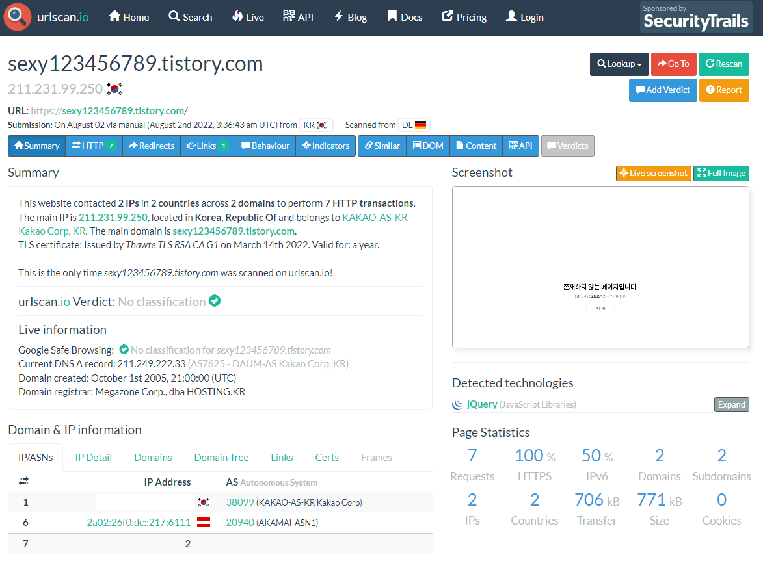Screen dimensions: 763x572
Task: Click the Add Verdict button
Action: (x=663, y=90)
